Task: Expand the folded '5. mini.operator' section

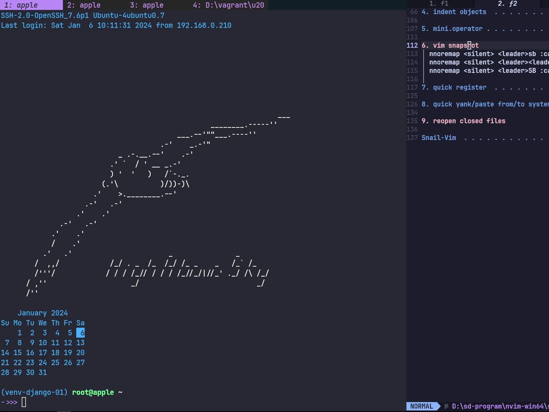Action: click(x=485, y=29)
